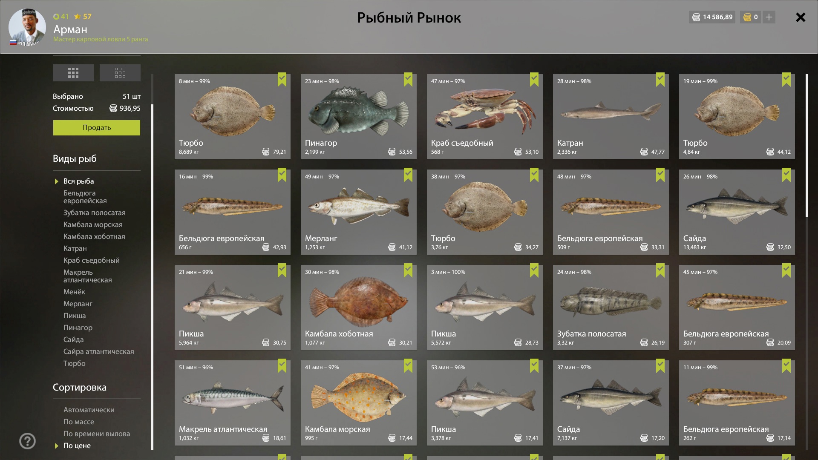The image size is (818, 460).
Task: Untick the Катран selection mark
Action: click(660, 80)
